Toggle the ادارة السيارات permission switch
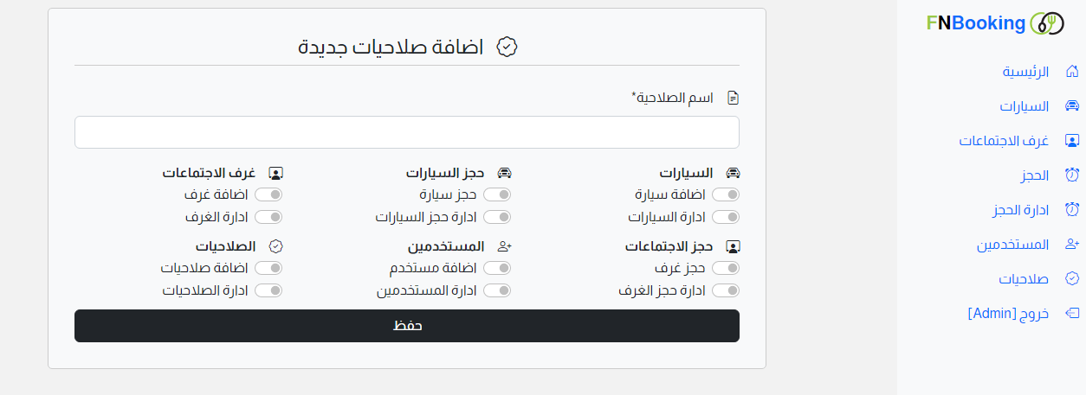The width and height of the screenshot is (1086, 395). pos(726,217)
